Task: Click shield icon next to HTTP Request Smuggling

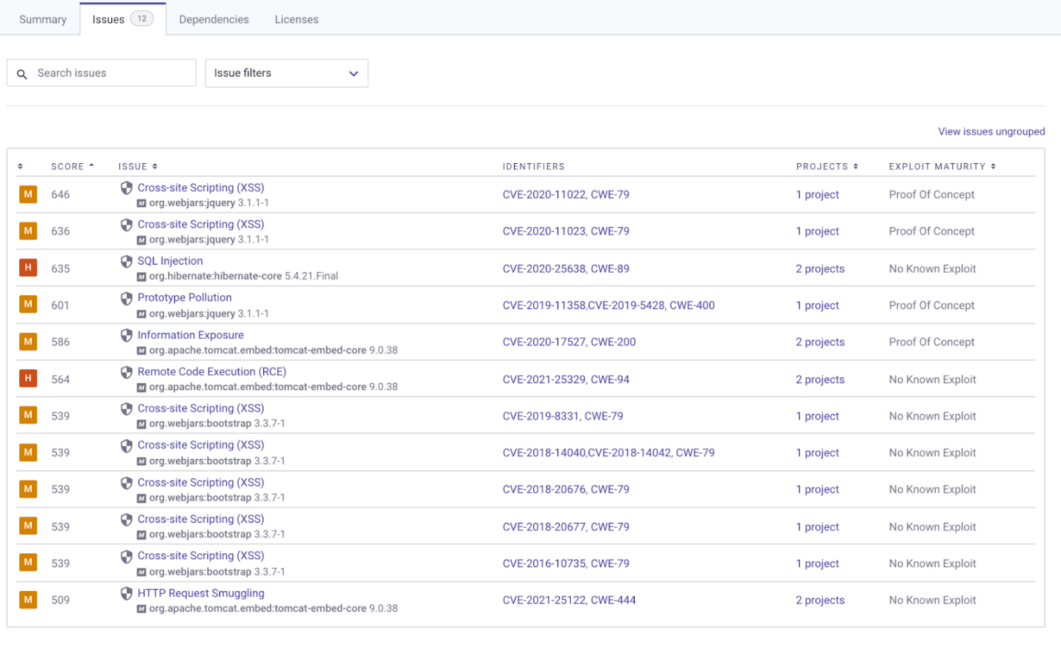Action: coord(127,593)
